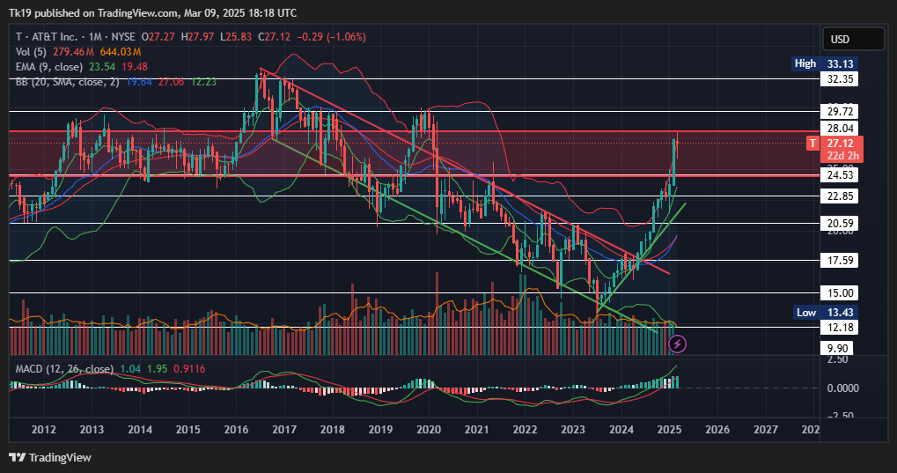Click the close value C27.12
Viewport: 897px width, 473px height.
pyautogui.click(x=274, y=37)
